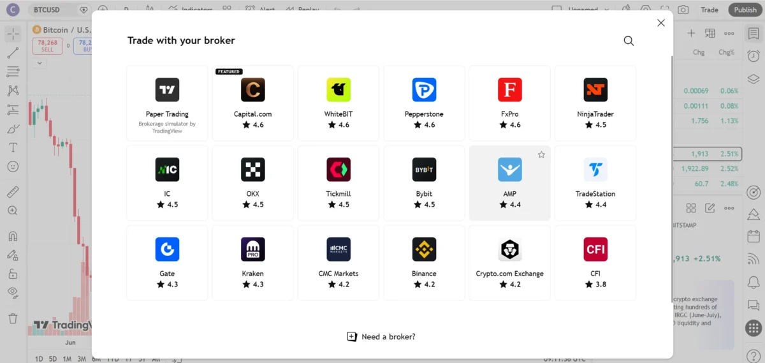
Task: Click the Need a broker? link
Action: 381,337
